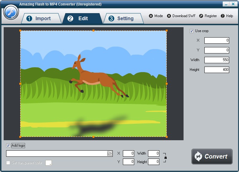Click Download SWF in the top bar
The image size is (239, 172).
[181, 16]
